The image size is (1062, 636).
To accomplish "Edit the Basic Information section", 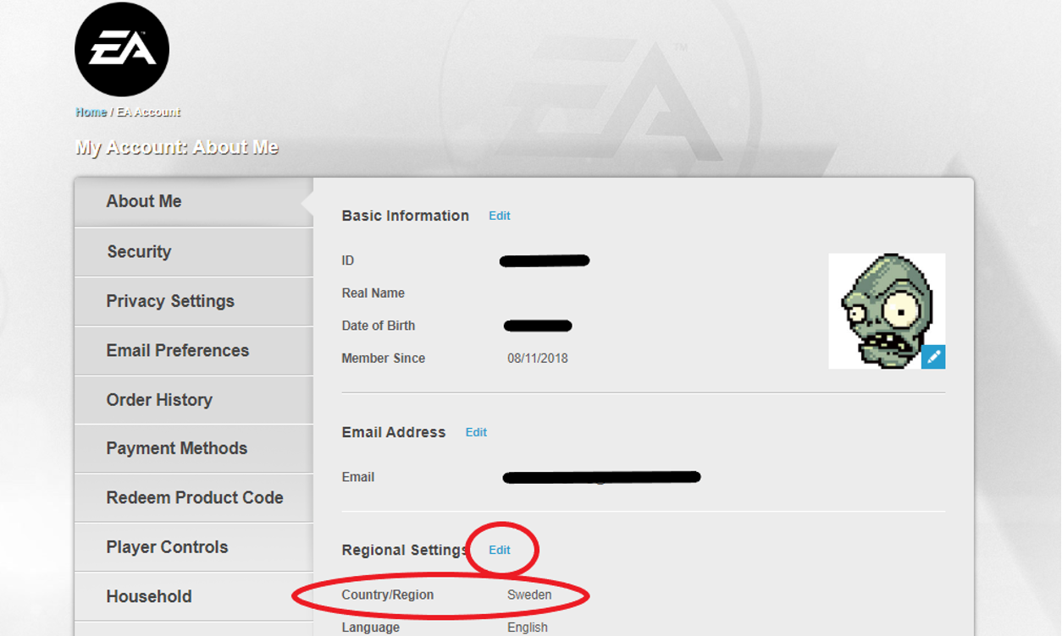I will pos(500,216).
